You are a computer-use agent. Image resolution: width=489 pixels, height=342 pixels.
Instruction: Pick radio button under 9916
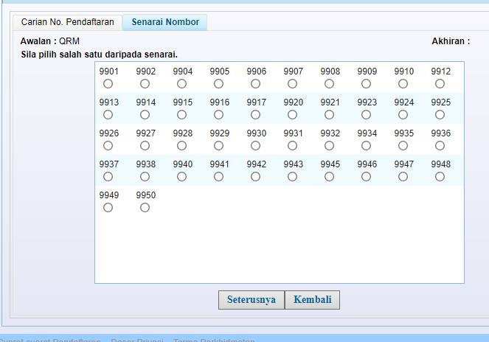point(219,115)
